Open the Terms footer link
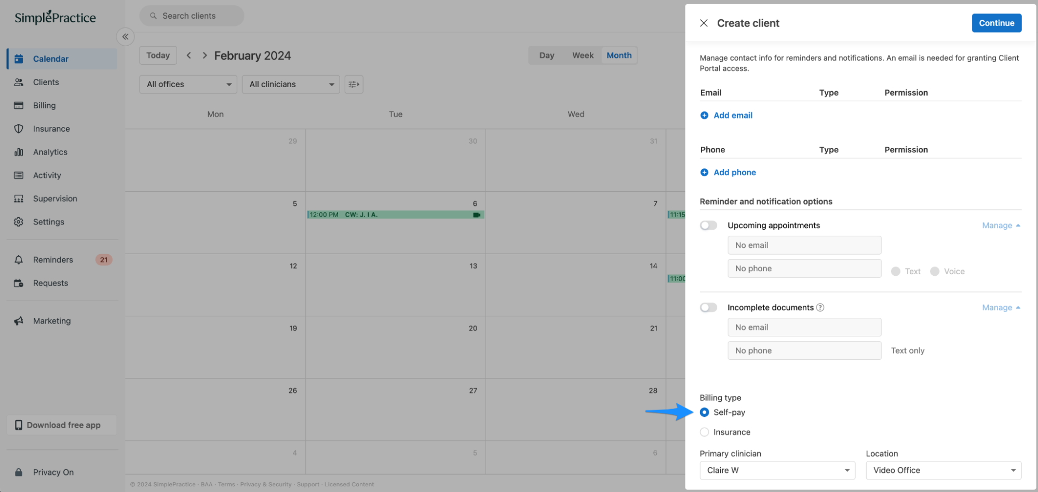Screen dimensions: 1038x492 (226, 484)
